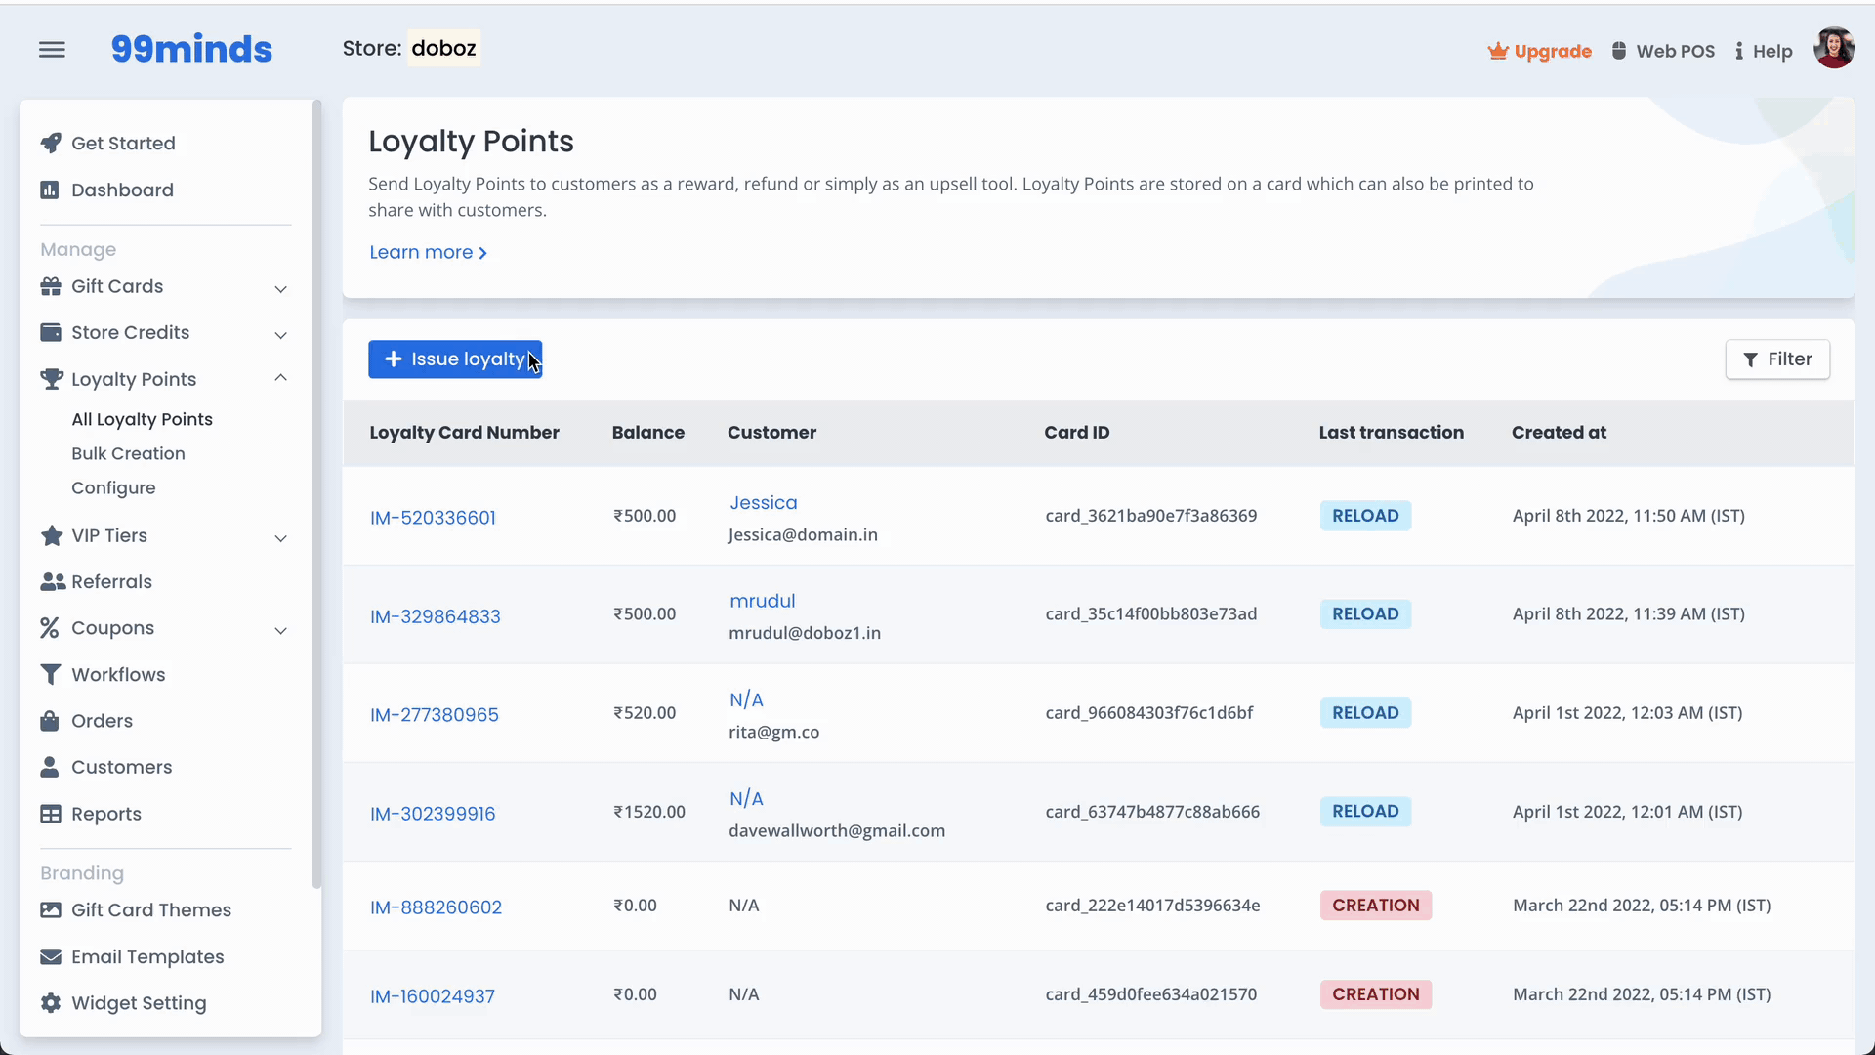1875x1055 pixels.
Task: Click RELOAD badge for IM-520336601
Action: click(x=1365, y=516)
